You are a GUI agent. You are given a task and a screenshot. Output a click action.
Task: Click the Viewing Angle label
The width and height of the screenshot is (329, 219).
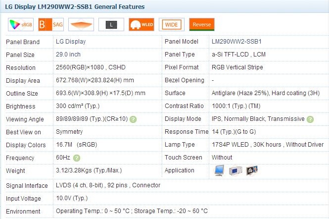pyautogui.click(x=25, y=119)
